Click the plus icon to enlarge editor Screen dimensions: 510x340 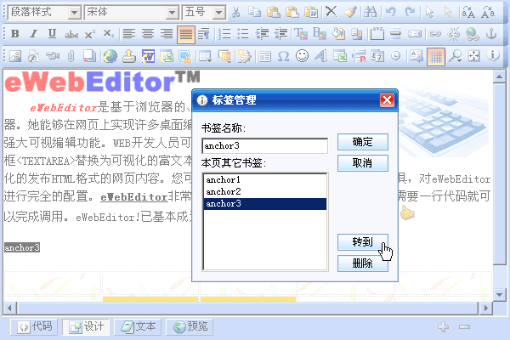pyautogui.click(x=444, y=326)
